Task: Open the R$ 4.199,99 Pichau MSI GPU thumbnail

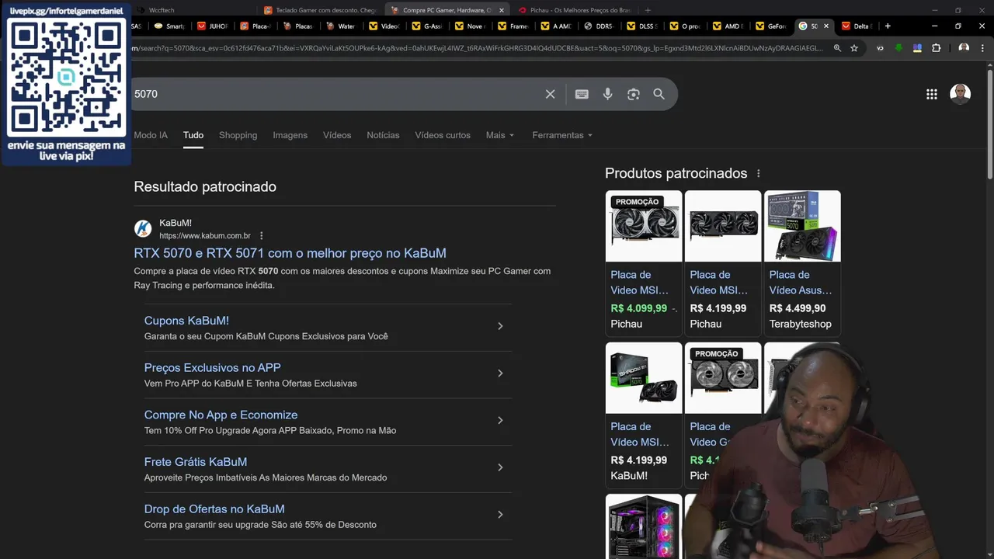Action: point(723,226)
